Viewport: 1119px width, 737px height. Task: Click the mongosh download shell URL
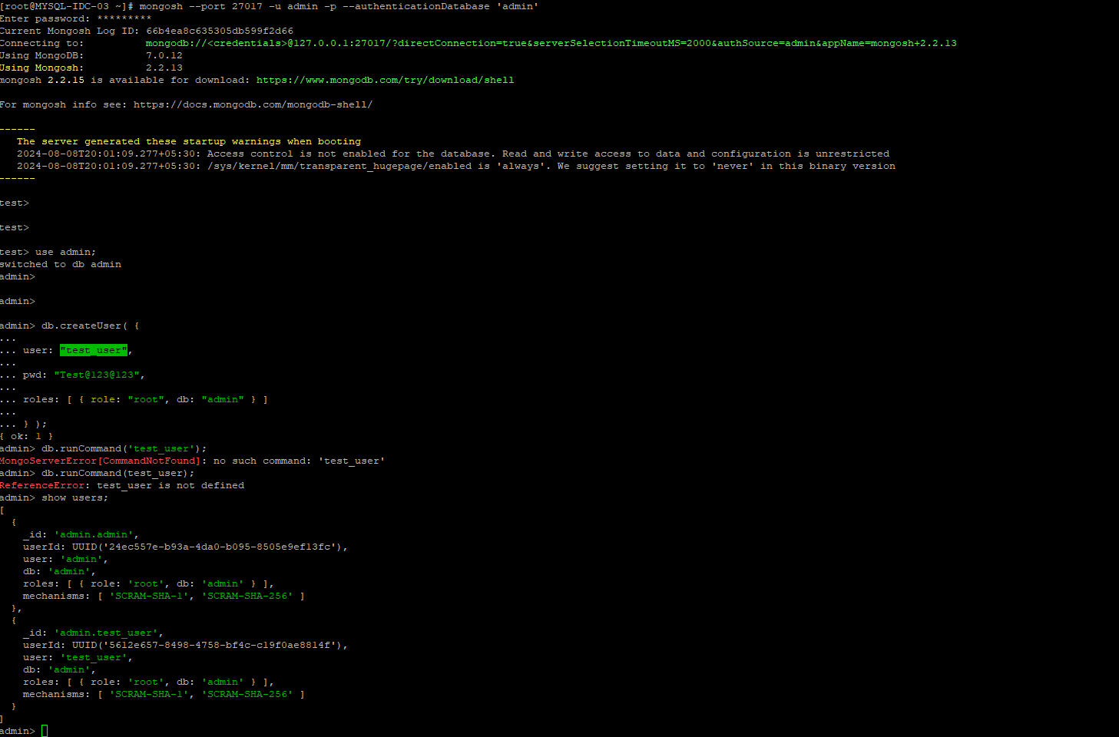point(385,80)
